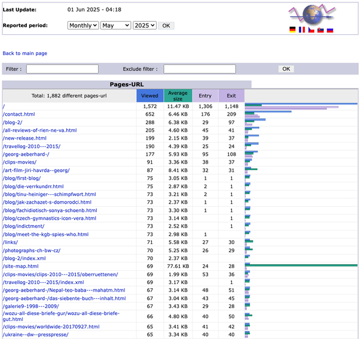Open /ukraine--dw--presspresse/ link

click(35, 334)
